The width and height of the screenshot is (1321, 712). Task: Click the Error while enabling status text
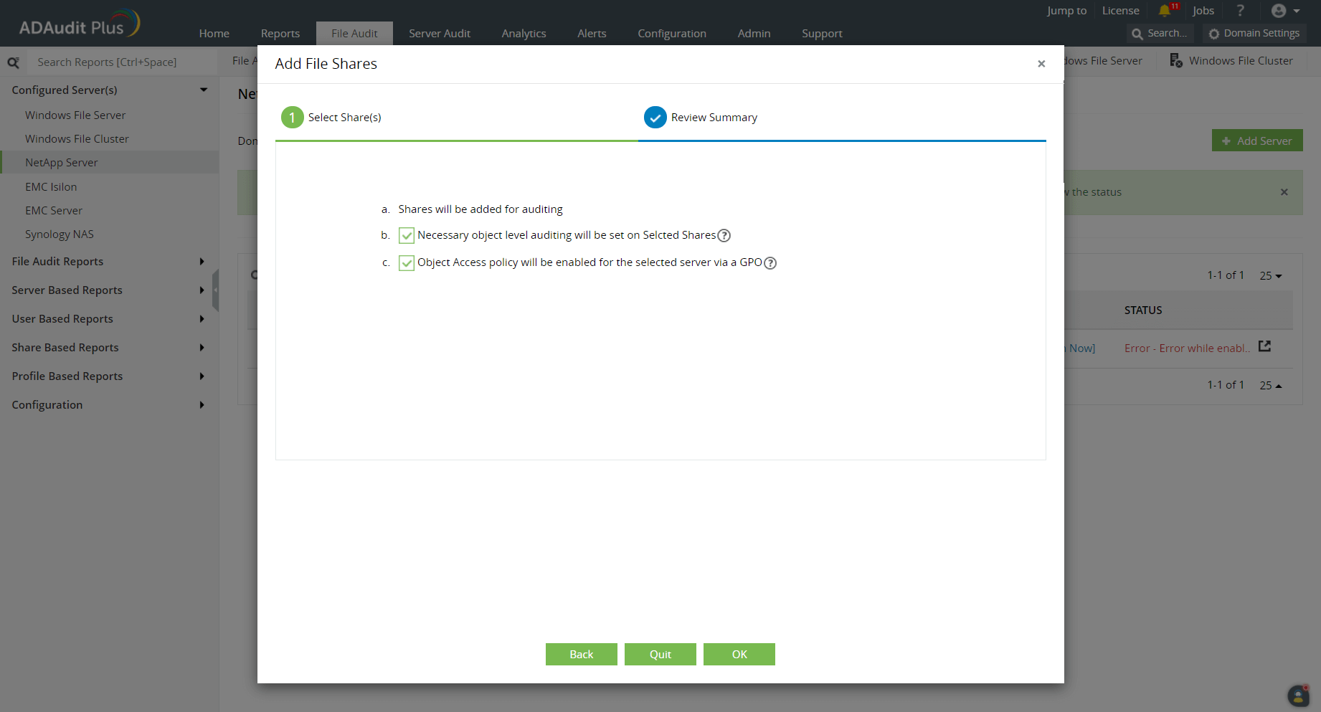1187,348
